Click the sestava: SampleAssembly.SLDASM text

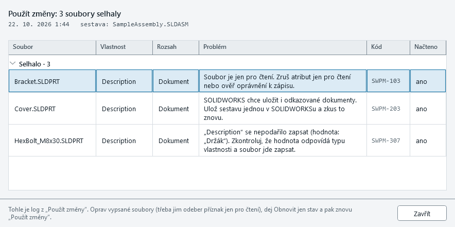(134, 24)
